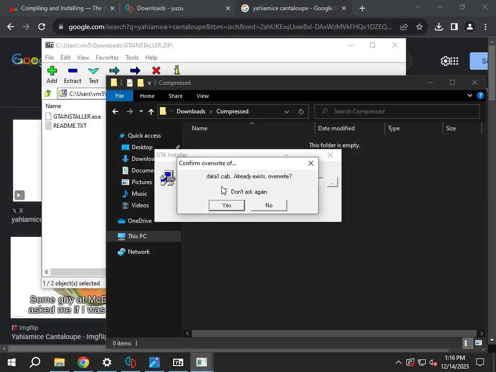
Task: Click the New folder icon in Explorer title bar
Action: click(140, 83)
